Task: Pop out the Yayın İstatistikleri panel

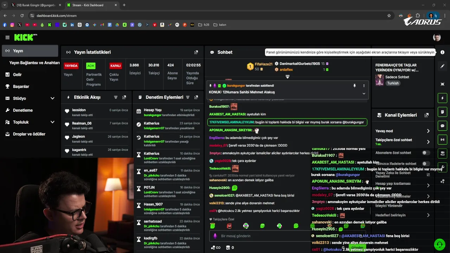Action: coord(196,52)
